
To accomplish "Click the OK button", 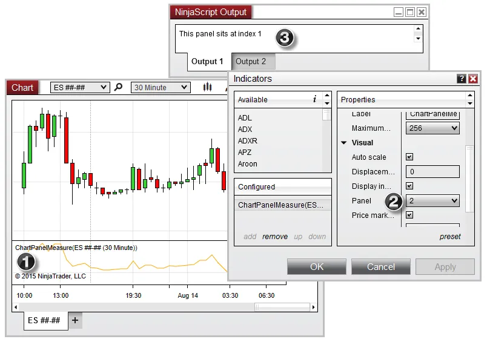I will pos(316,266).
